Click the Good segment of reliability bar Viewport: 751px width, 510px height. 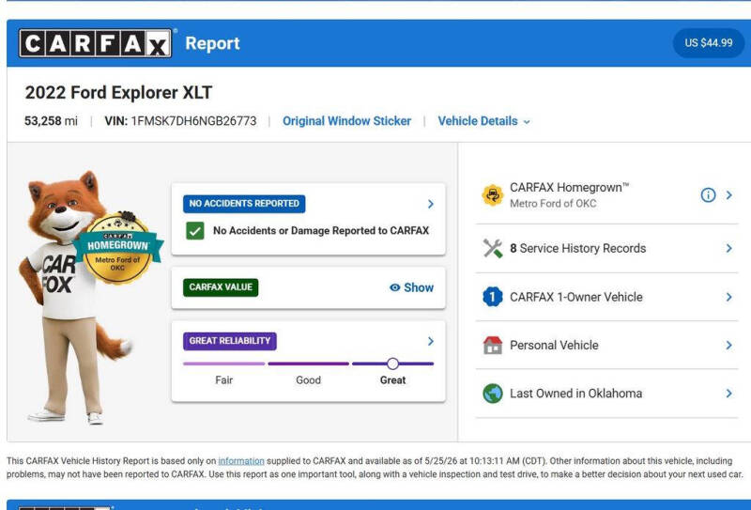click(309, 363)
